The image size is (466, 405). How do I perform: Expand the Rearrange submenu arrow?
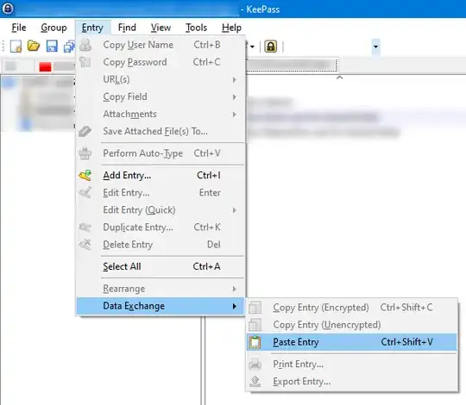coord(235,289)
